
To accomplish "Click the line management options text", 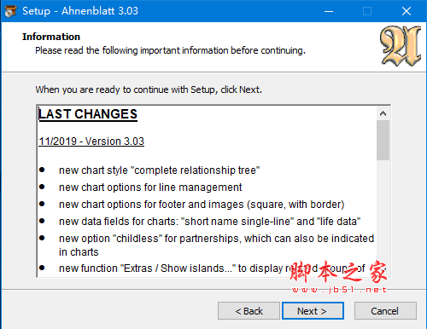I will click(150, 188).
